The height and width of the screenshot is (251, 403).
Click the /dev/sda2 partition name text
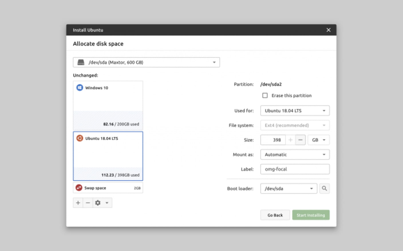[x=271, y=84]
